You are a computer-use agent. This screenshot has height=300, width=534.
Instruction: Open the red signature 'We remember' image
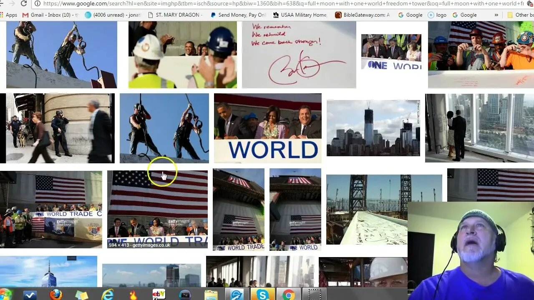coord(299,55)
